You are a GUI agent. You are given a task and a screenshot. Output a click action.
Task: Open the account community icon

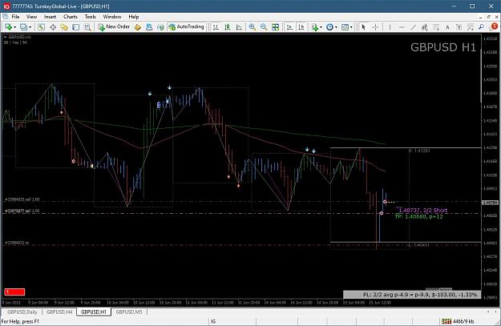(x=149, y=27)
